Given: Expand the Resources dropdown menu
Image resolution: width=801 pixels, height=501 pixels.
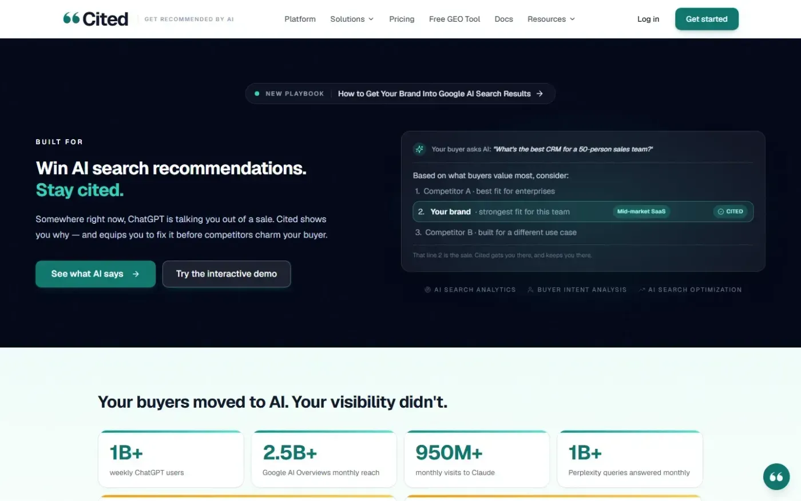Looking at the screenshot, I should [x=551, y=19].
